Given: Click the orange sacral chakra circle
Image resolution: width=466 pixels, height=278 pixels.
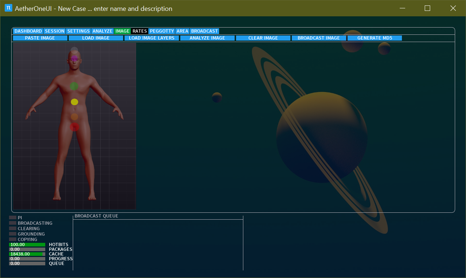Looking at the screenshot, I should click(x=74, y=117).
